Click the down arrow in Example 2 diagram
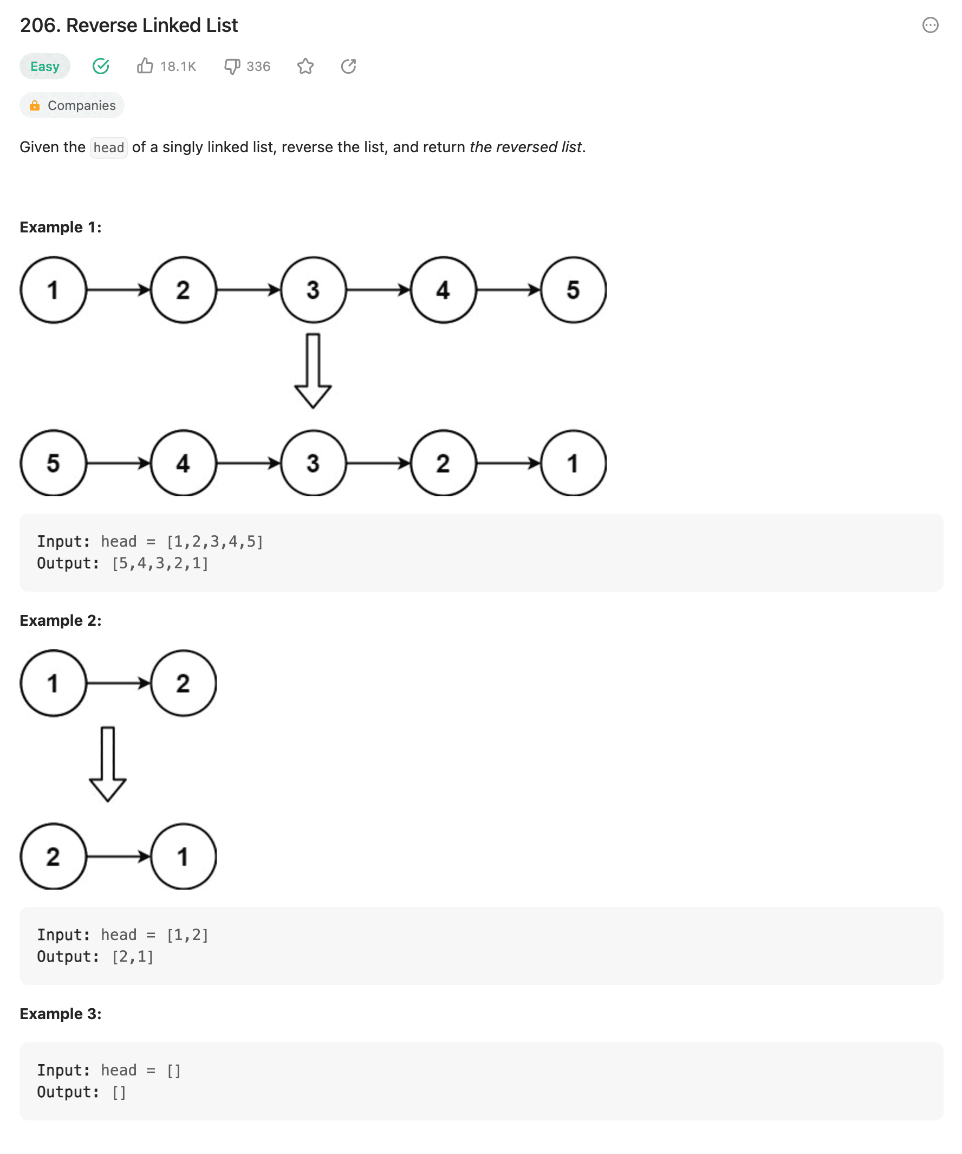The image size is (962, 1154). tap(108, 763)
